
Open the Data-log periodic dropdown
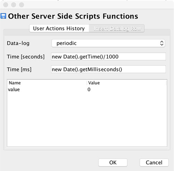click(108, 43)
